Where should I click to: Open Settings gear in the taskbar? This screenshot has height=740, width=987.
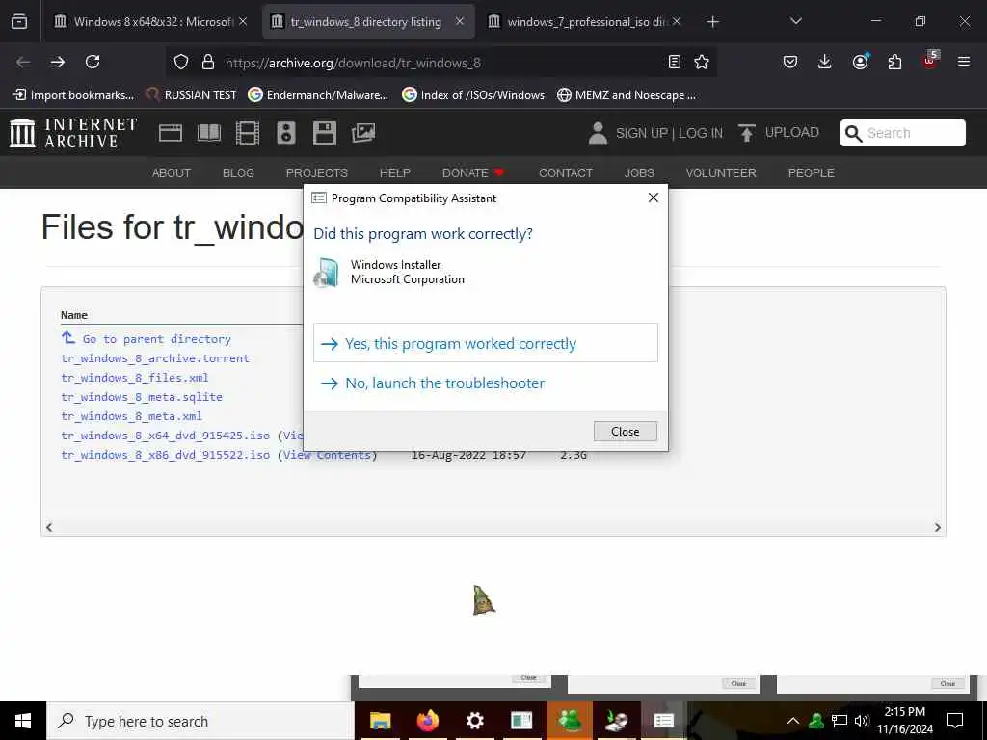point(474,721)
